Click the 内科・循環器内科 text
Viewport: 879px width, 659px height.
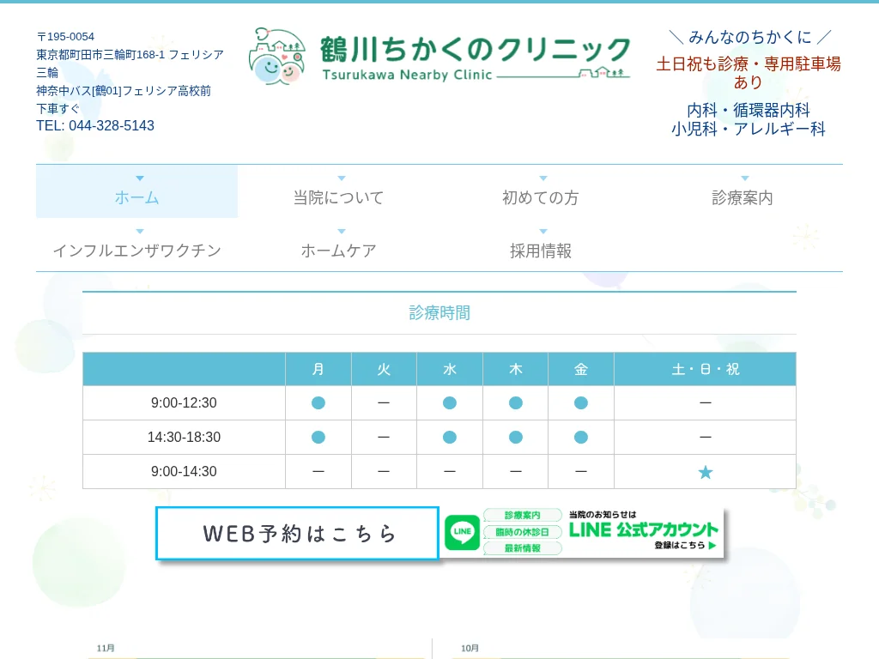coord(749,110)
